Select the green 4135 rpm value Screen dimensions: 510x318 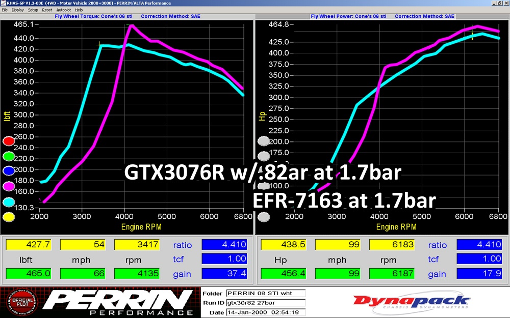[x=137, y=273]
